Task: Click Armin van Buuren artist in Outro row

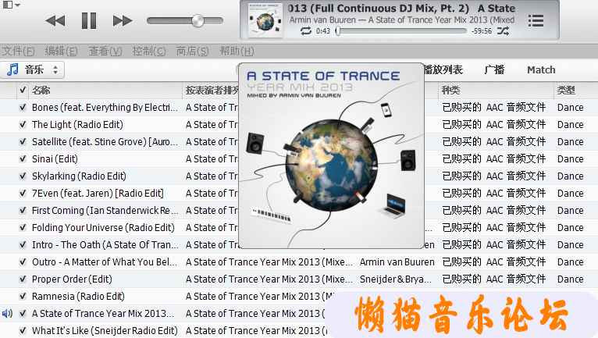Action: [397, 262]
